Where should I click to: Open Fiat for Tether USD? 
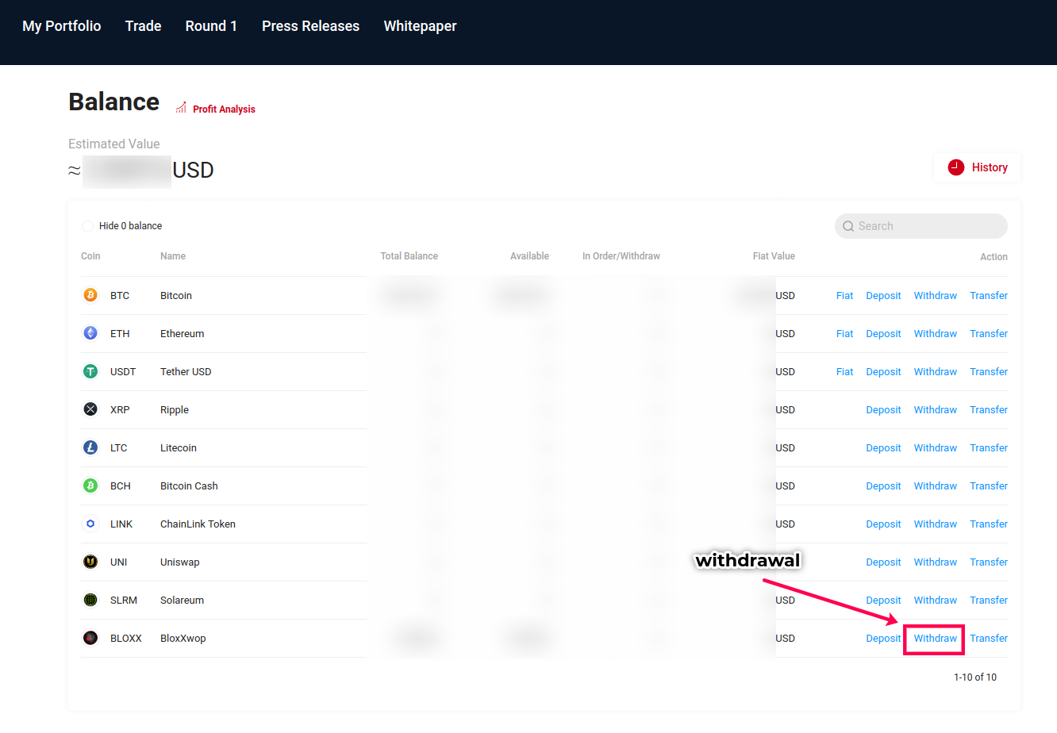(x=845, y=371)
